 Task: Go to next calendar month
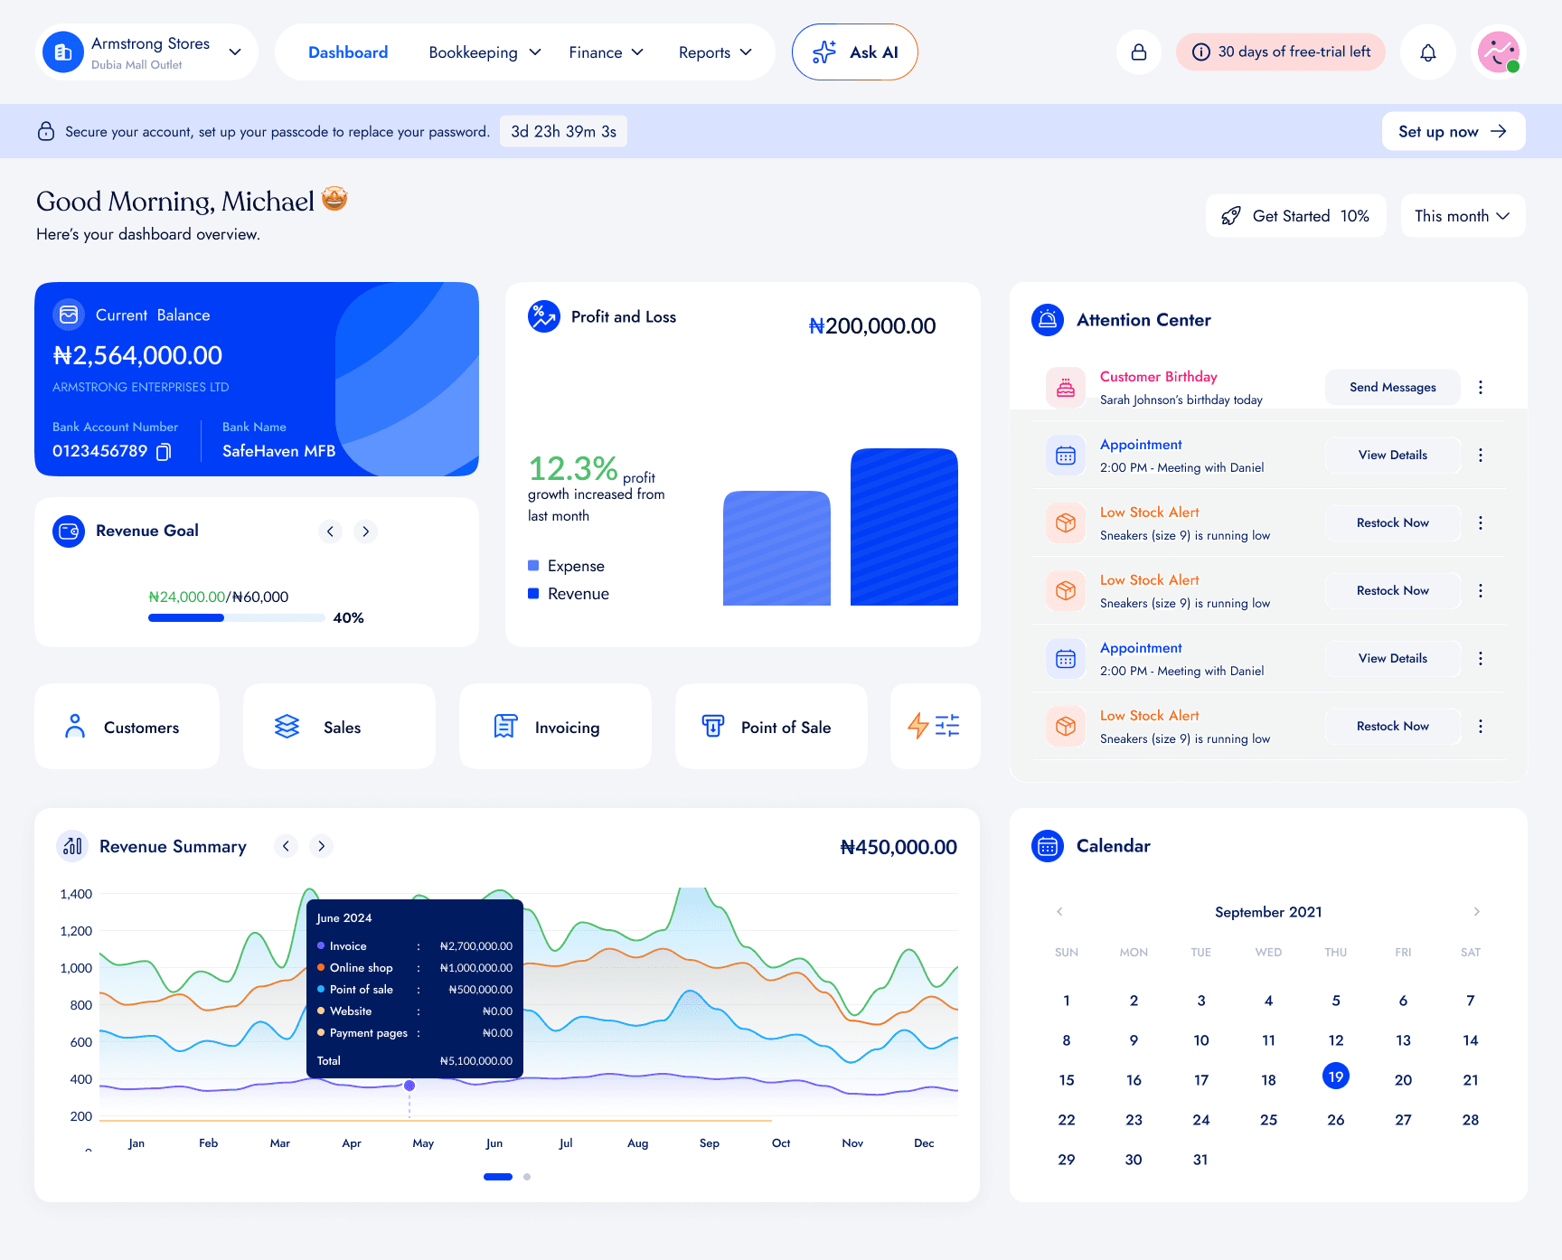click(1477, 911)
